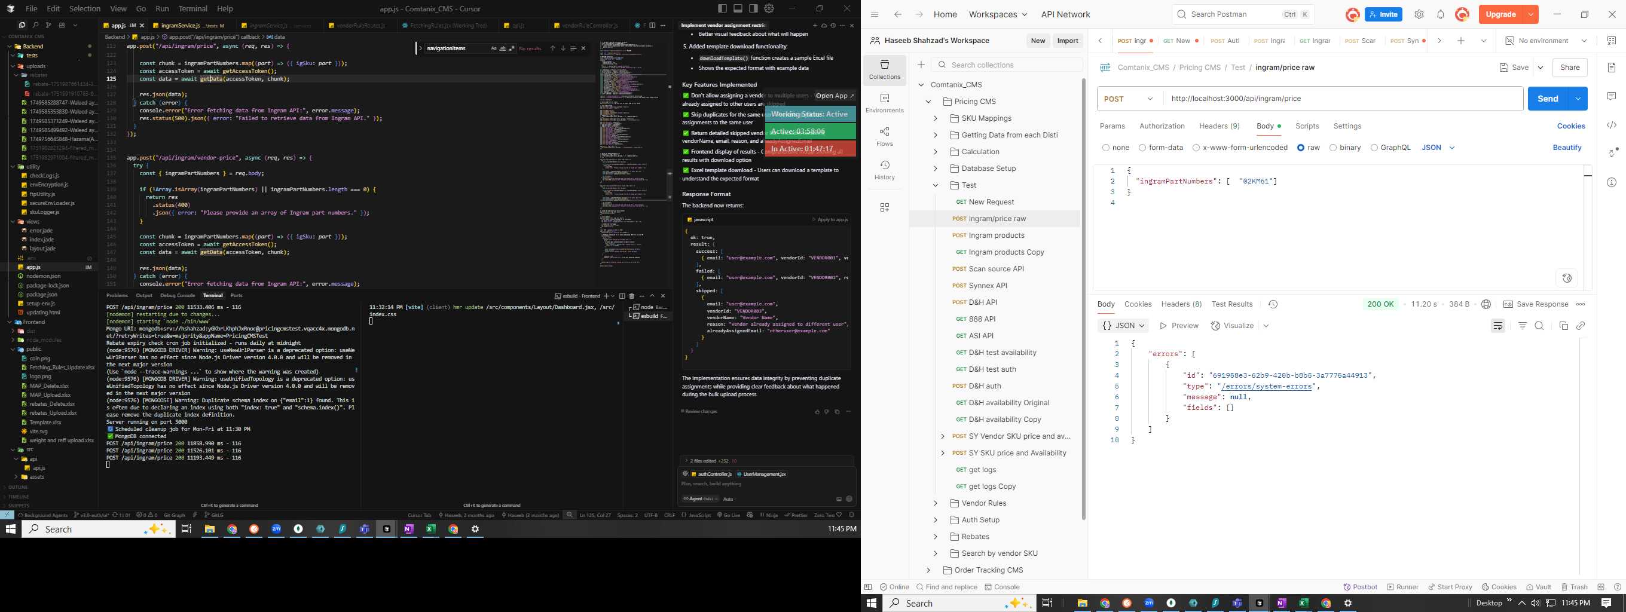This screenshot has width=1626, height=612.
Task: Open History in Postman sidebar
Action: click(x=884, y=170)
